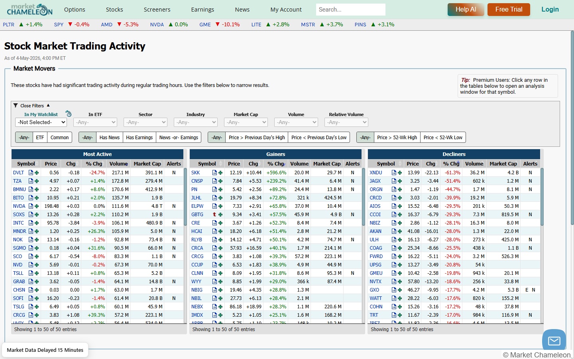
Task: Open the mail chat widget icon
Action: click(x=554, y=341)
